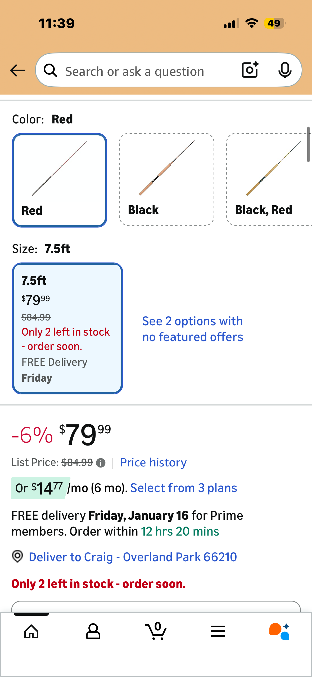Change delivery address Deliver to Craig

pyautogui.click(x=133, y=557)
